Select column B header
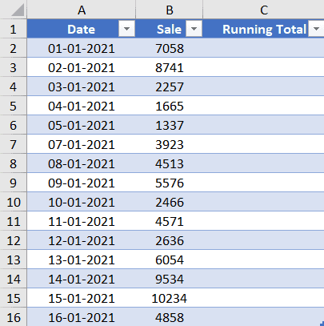The width and height of the screenshot is (324, 326). tap(170, 10)
